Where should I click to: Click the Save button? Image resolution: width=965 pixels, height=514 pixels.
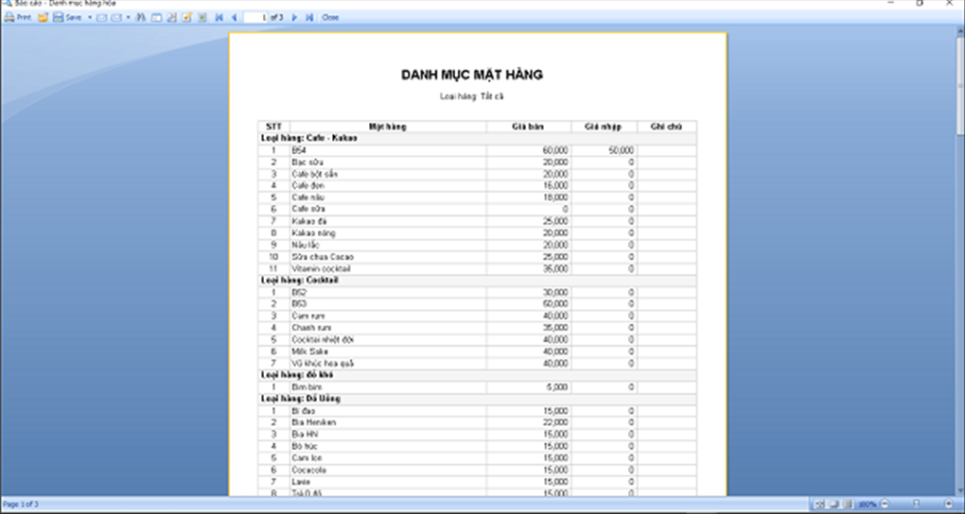(67, 18)
